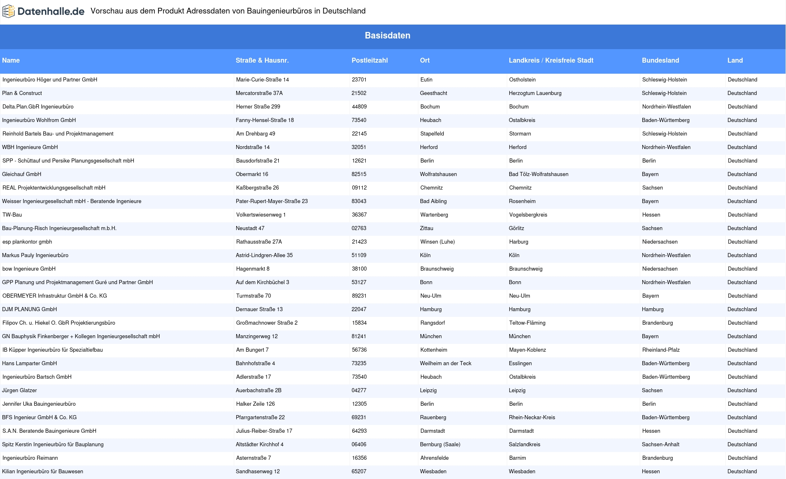
Task: Click the Bundesland column header
Action: [x=660, y=61]
